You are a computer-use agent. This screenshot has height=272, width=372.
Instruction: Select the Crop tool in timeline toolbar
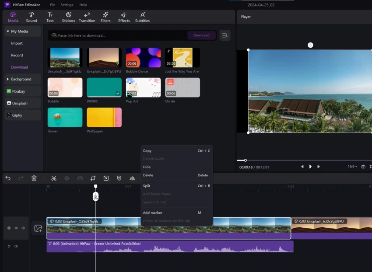(93, 178)
